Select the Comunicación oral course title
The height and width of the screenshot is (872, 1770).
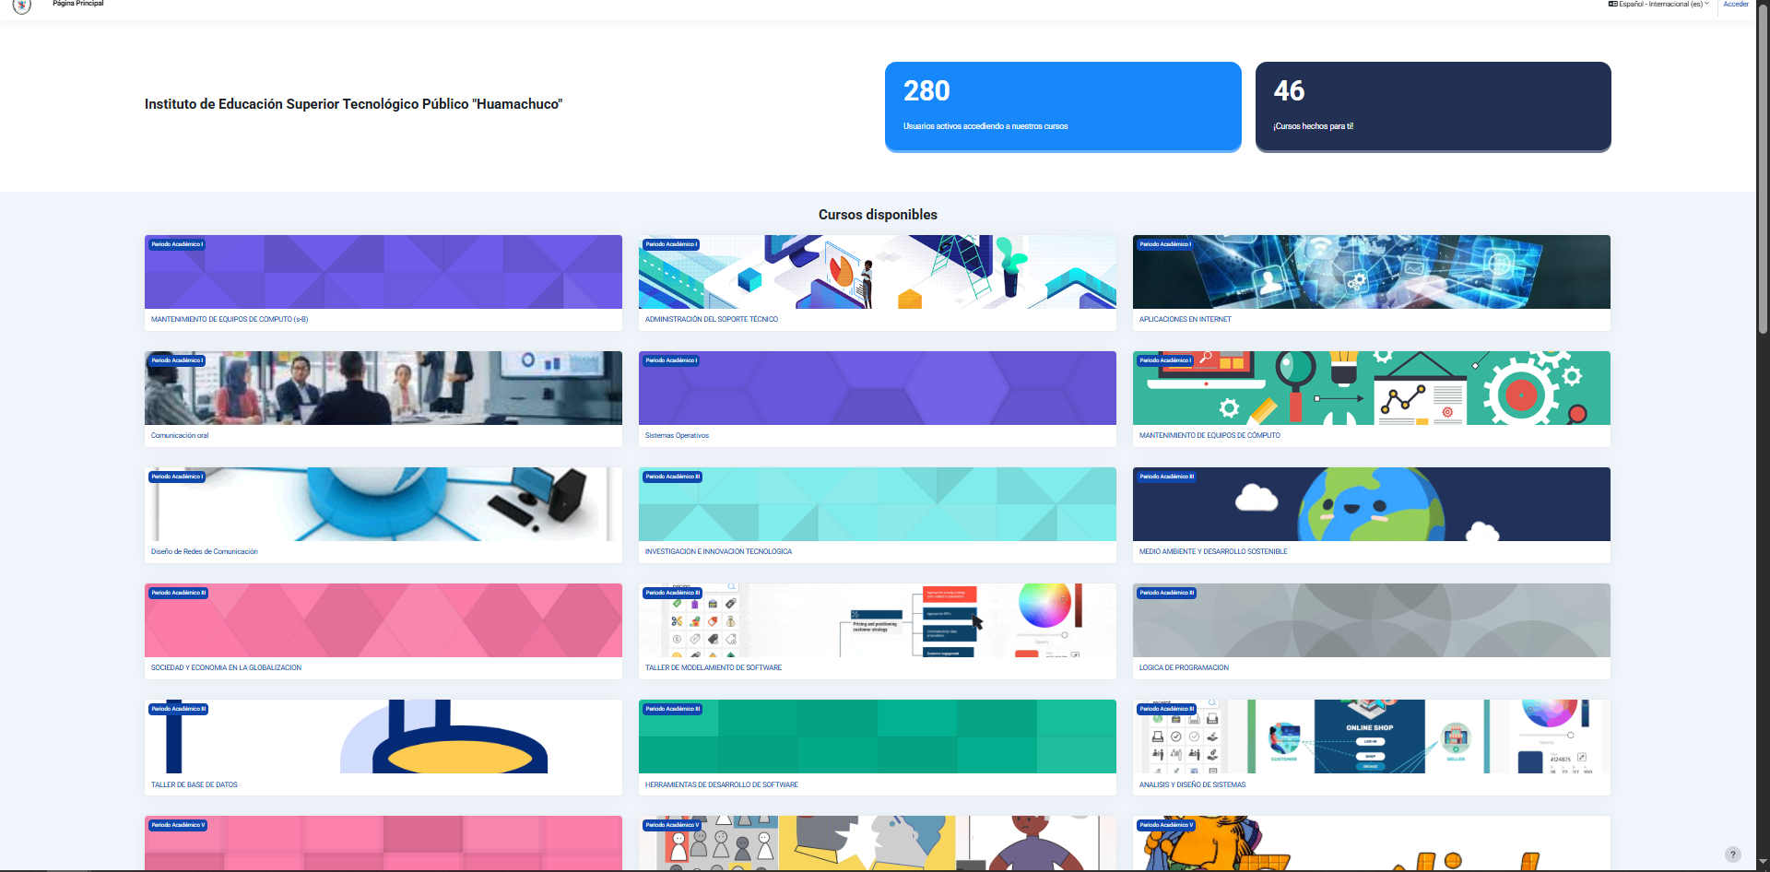180,436
